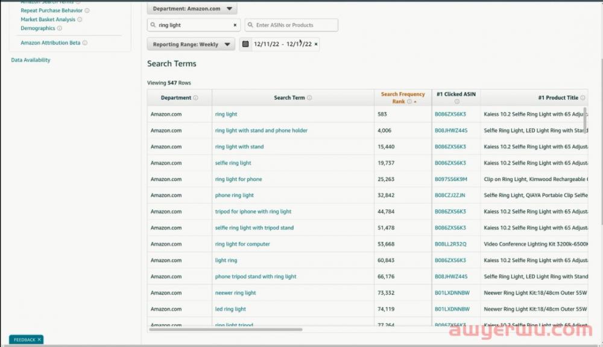The height and width of the screenshot is (347, 603).
Task: Open Amazon Attribution Beta link
Action: click(51, 43)
